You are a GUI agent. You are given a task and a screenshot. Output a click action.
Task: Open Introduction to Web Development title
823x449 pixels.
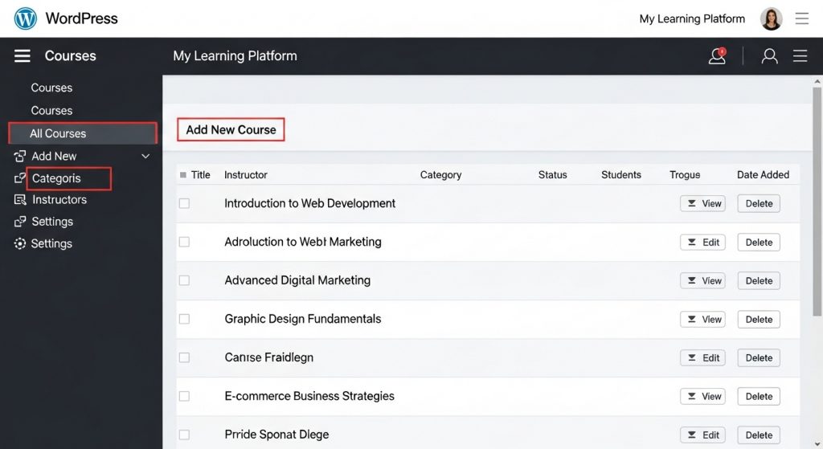point(309,203)
